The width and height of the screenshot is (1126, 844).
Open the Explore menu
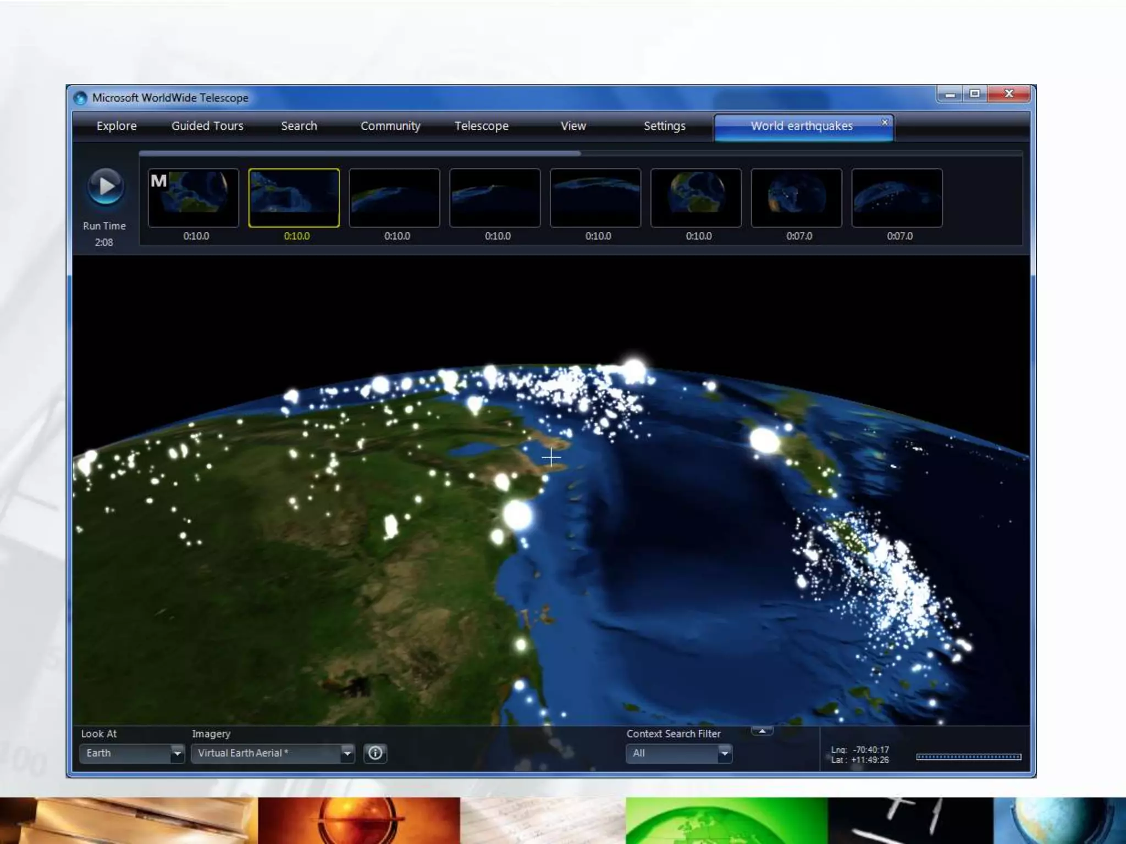click(117, 126)
